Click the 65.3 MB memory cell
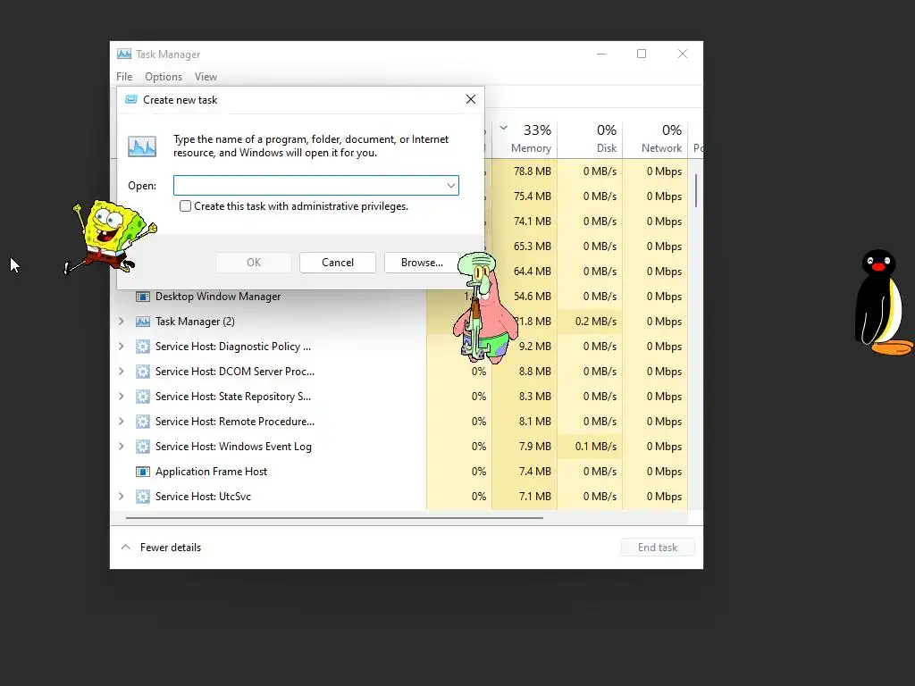The width and height of the screenshot is (915, 686). pyautogui.click(x=525, y=247)
